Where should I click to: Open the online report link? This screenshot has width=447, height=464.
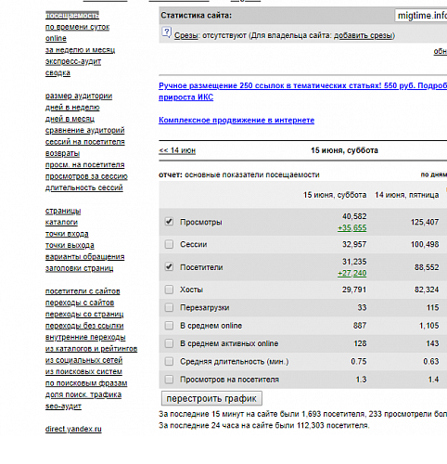pyautogui.click(x=56, y=38)
